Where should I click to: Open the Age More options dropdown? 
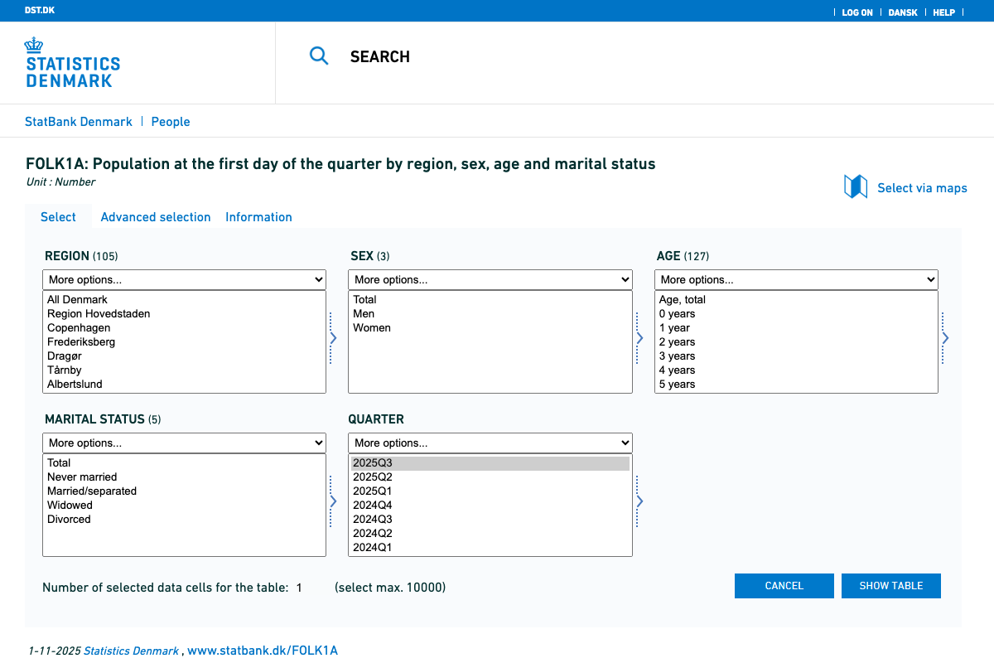pyautogui.click(x=796, y=279)
